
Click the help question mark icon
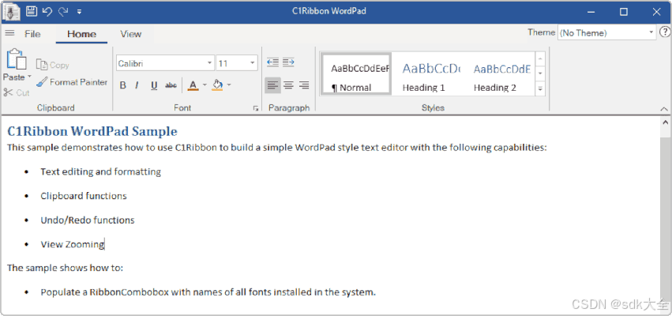click(x=665, y=32)
